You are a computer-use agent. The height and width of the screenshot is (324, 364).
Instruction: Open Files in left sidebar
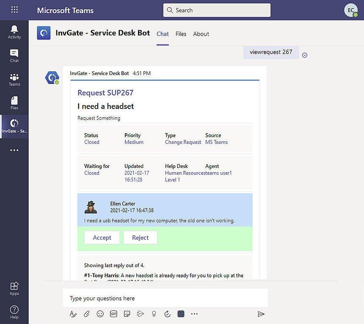click(14, 103)
